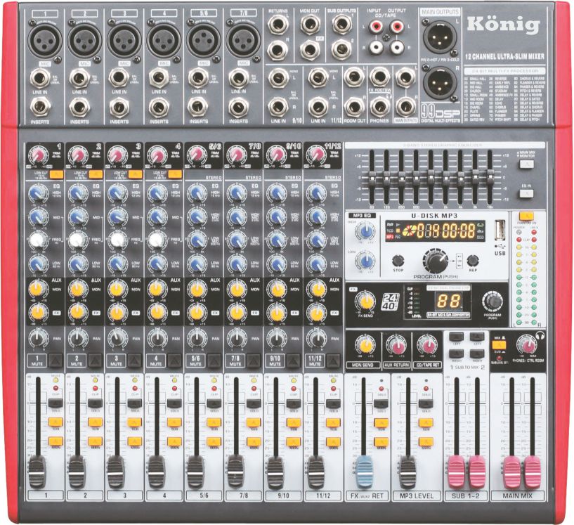Turn the PHONES/CTRL ROOM volume knob

point(527,346)
